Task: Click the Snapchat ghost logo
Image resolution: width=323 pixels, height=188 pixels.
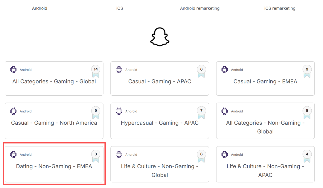Action: [x=160, y=37]
